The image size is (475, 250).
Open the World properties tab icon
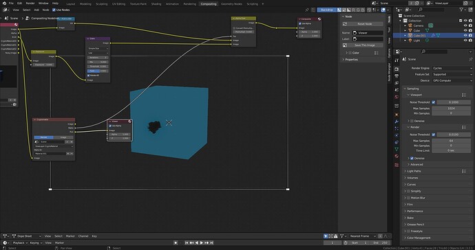pos(397,97)
